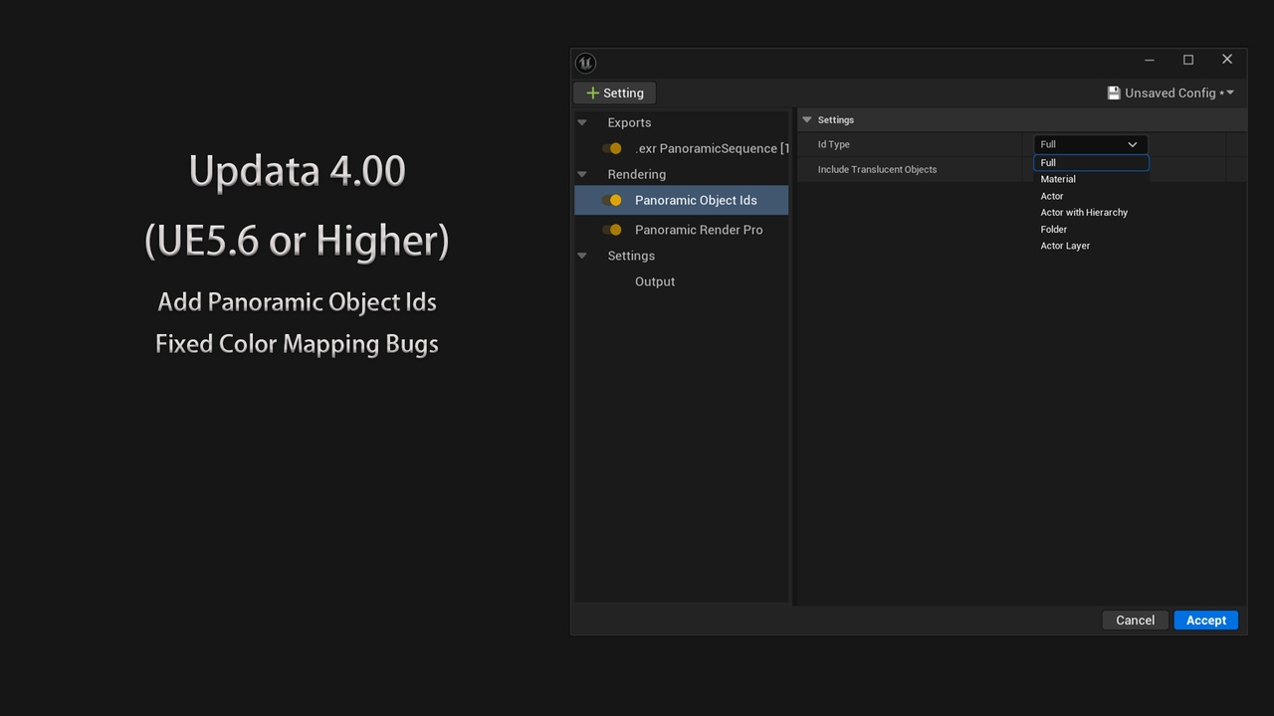Image resolution: width=1274 pixels, height=716 pixels.
Task: Toggle the Panoramic Render Pro switch
Action: pos(612,230)
